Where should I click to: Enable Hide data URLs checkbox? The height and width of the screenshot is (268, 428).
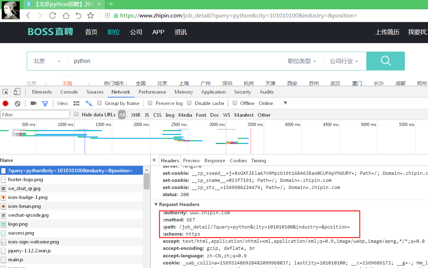76,114
